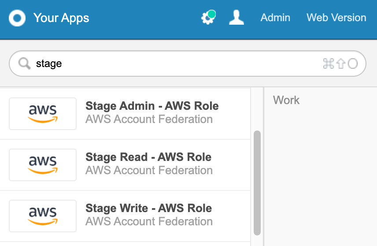
Task: Click the AWS logo for Stage Write
Action: (43, 216)
